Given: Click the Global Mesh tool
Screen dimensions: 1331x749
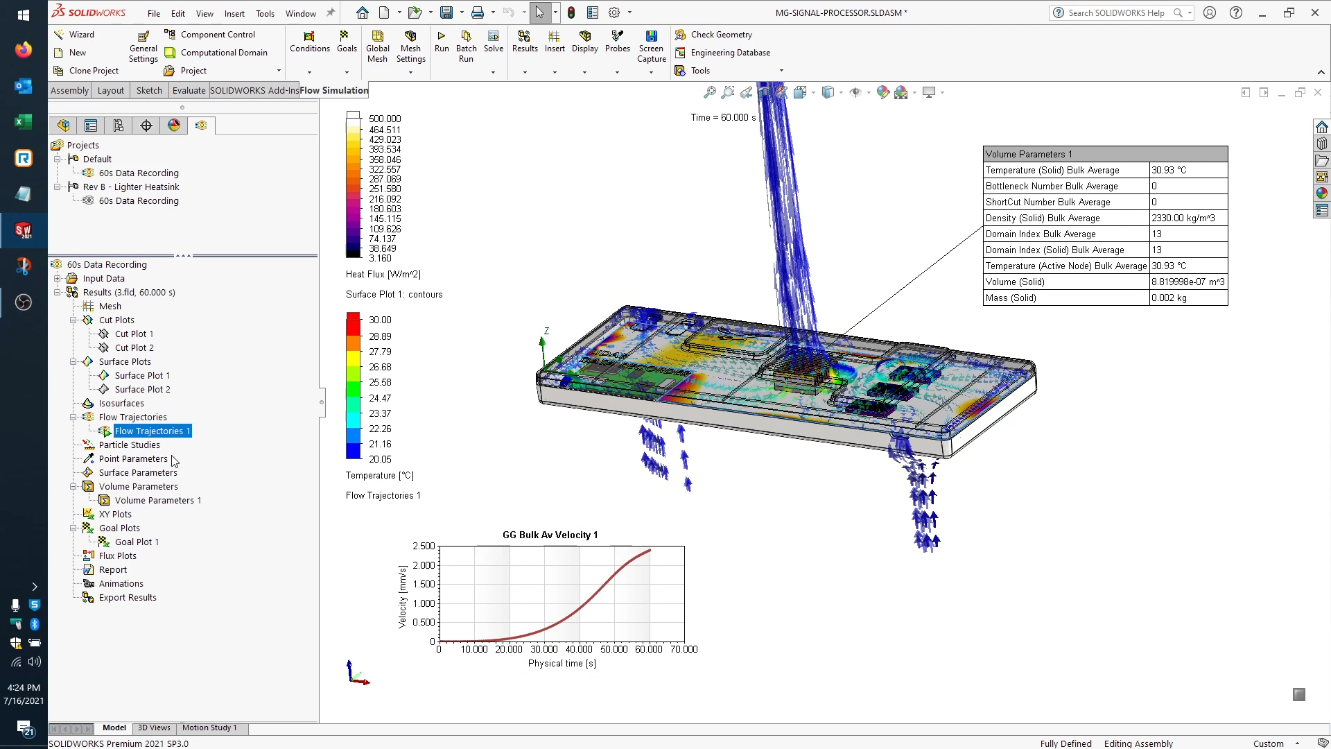Looking at the screenshot, I should 377,47.
